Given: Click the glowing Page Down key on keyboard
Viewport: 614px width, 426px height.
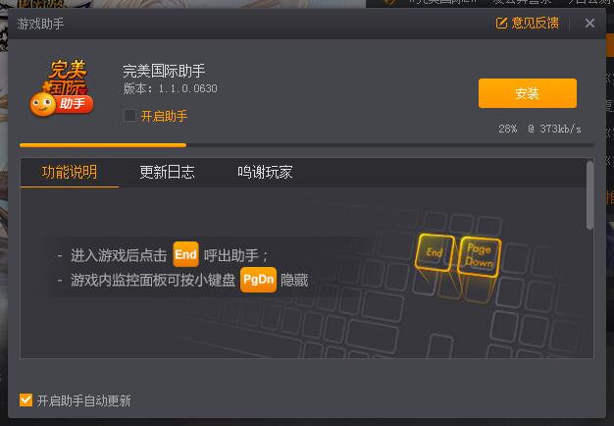Looking at the screenshot, I should 480,256.
